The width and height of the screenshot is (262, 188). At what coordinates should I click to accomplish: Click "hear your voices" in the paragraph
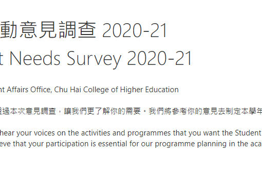tap(27, 133)
